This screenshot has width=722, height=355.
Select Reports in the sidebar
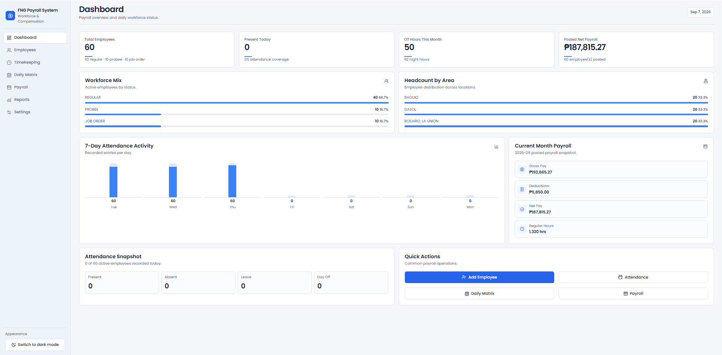(35, 100)
